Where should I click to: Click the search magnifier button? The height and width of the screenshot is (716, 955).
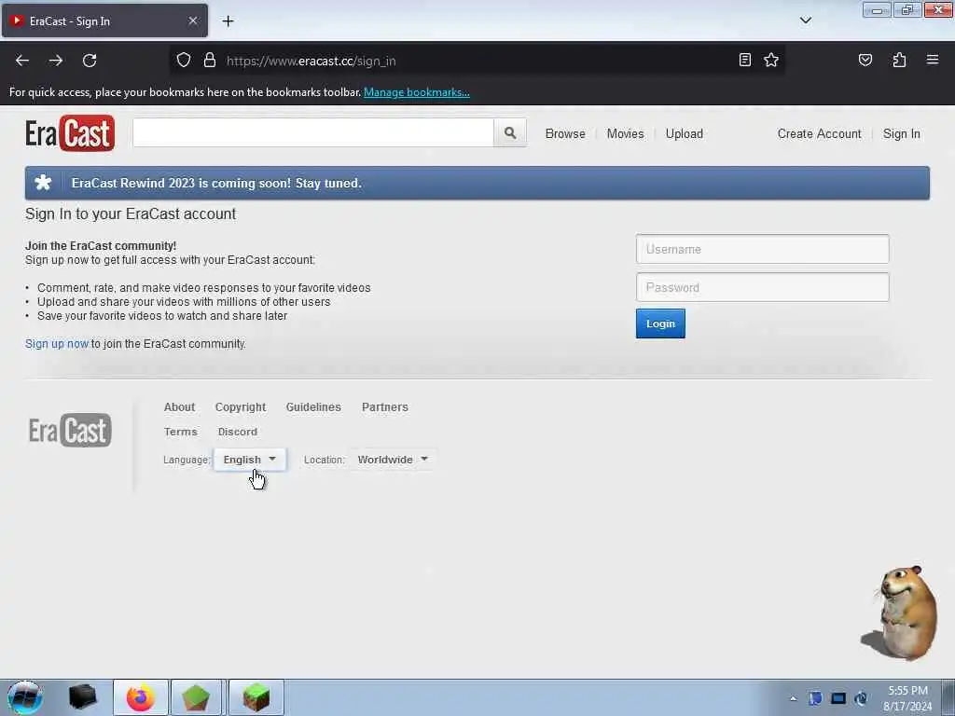pyautogui.click(x=510, y=132)
